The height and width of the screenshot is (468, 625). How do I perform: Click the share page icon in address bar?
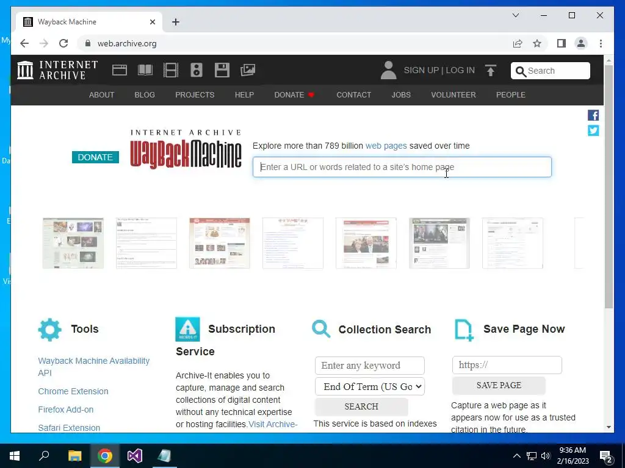[x=518, y=43]
